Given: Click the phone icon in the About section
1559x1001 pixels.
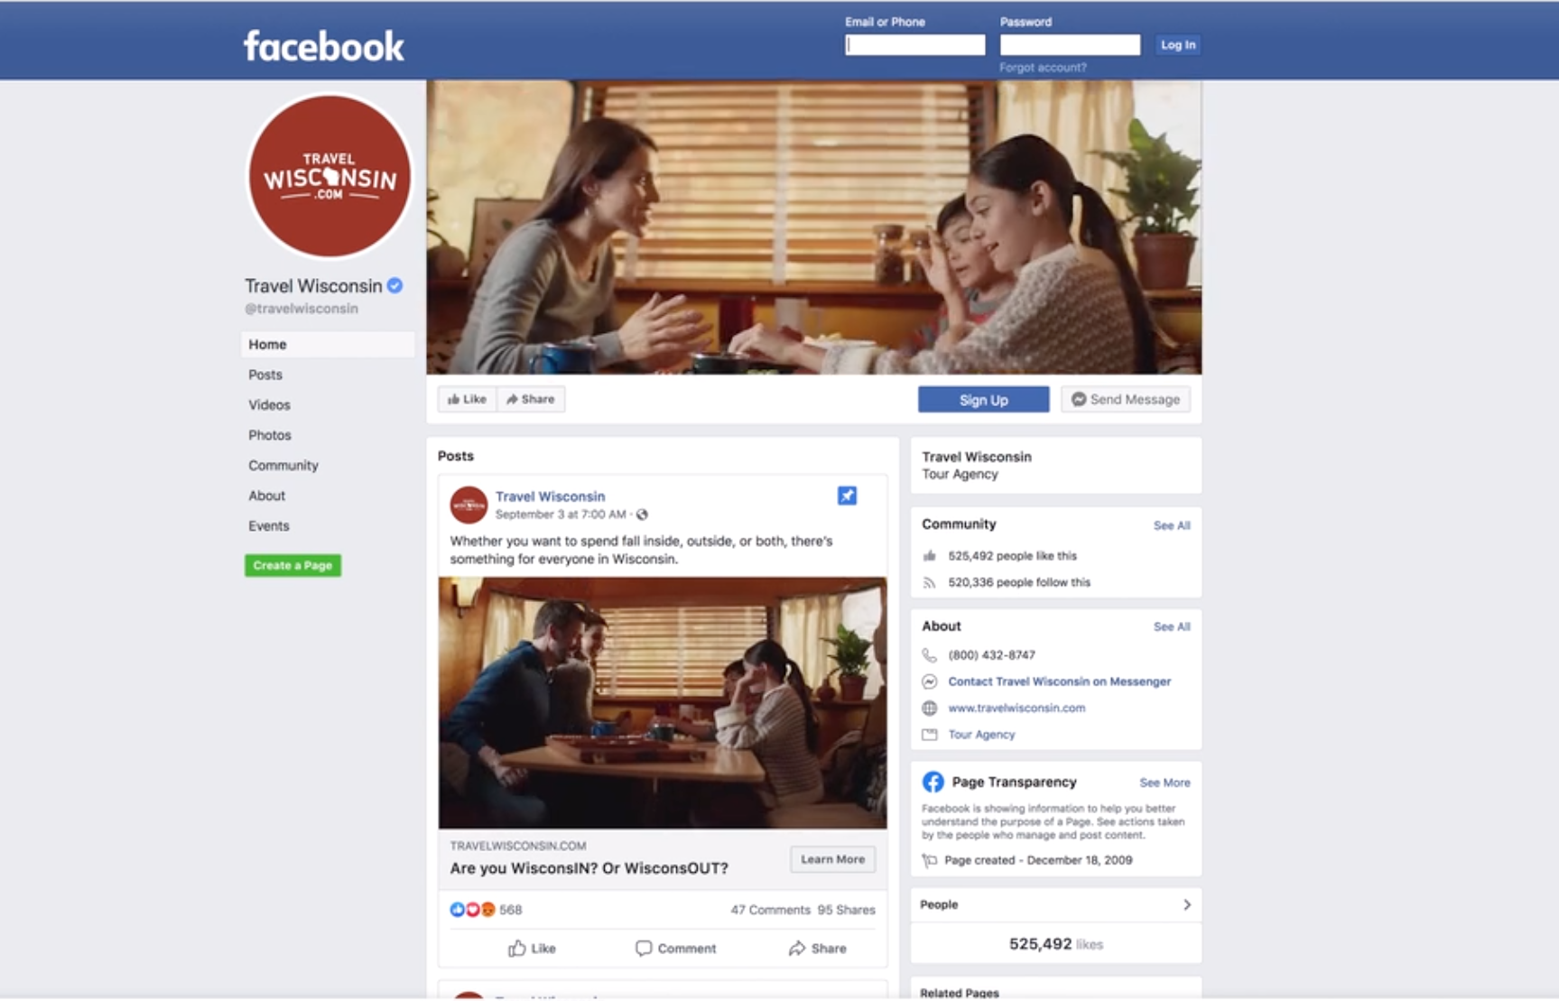Looking at the screenshot, I should pos(930,655).
